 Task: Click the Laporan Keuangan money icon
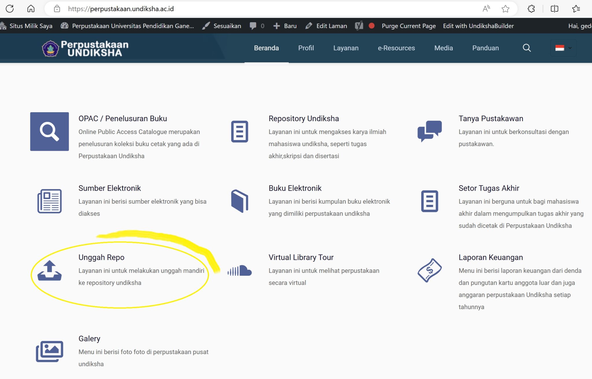(x=430, y=271)
